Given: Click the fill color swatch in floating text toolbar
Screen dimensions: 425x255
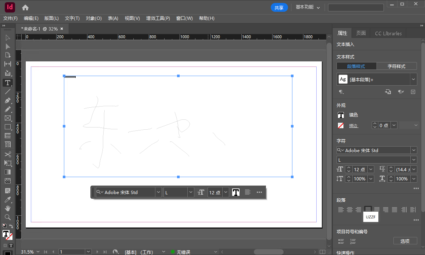Looking at the screenshot, I should (x=235, y=192).
